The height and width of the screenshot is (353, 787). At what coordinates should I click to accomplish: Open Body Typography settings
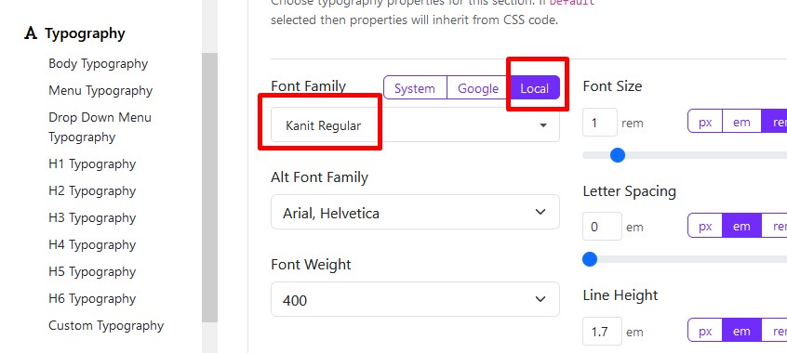pyautogui.click(x=98, y=64)
